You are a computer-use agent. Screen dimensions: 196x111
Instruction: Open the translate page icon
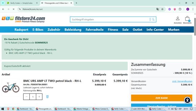pos(158,9)
